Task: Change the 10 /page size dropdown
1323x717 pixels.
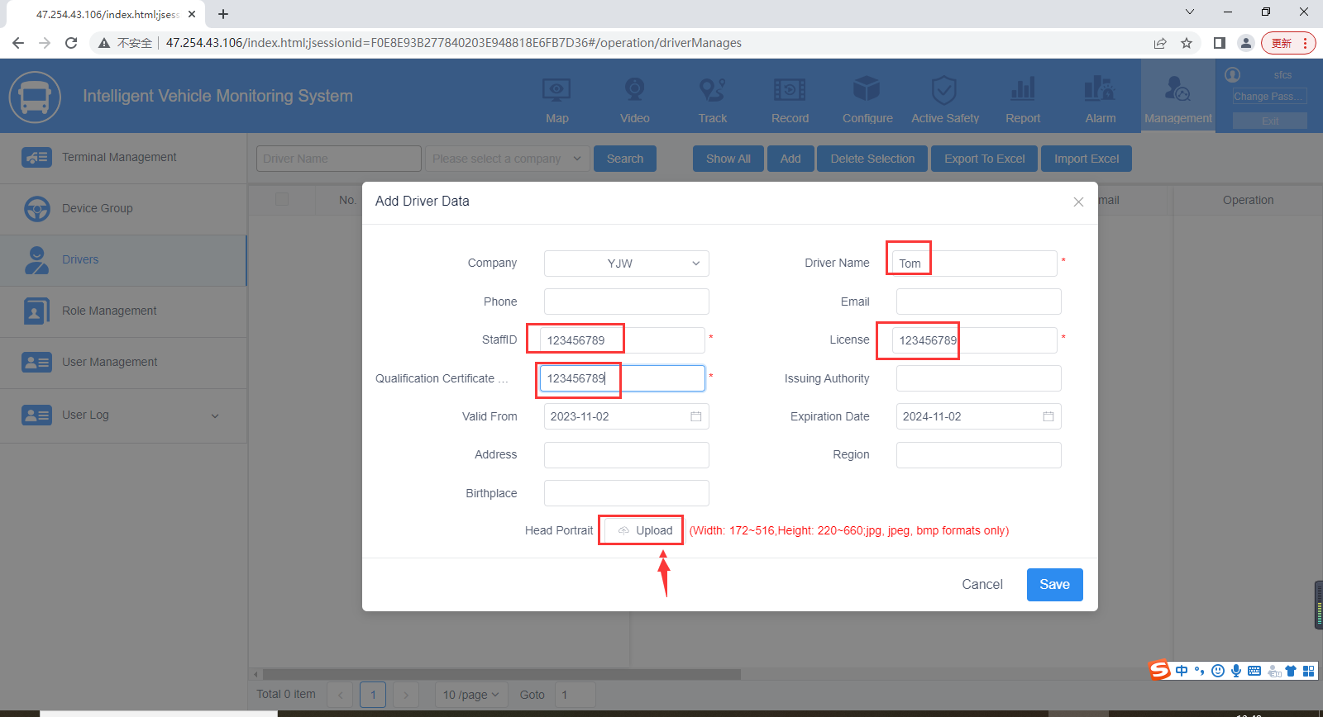Action: pyautogui.click(x=470, y=695)
